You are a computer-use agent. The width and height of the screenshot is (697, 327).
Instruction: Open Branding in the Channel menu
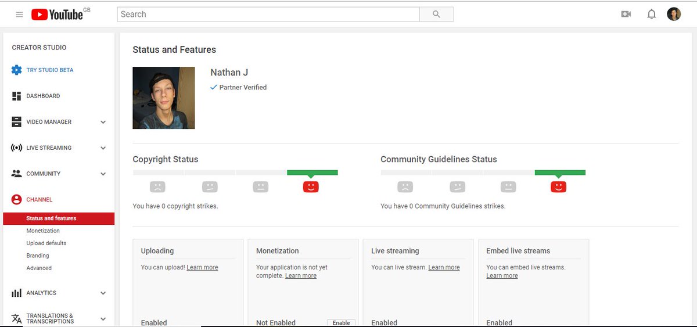pyautogui.click(x=38, y=256)
